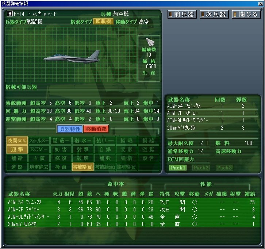265x249 pixels.
Task: Click the 夜間60% trait cell
Action: point(17,141)
